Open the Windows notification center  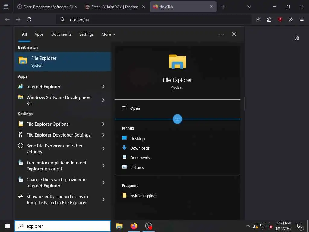tap(300, 226)
